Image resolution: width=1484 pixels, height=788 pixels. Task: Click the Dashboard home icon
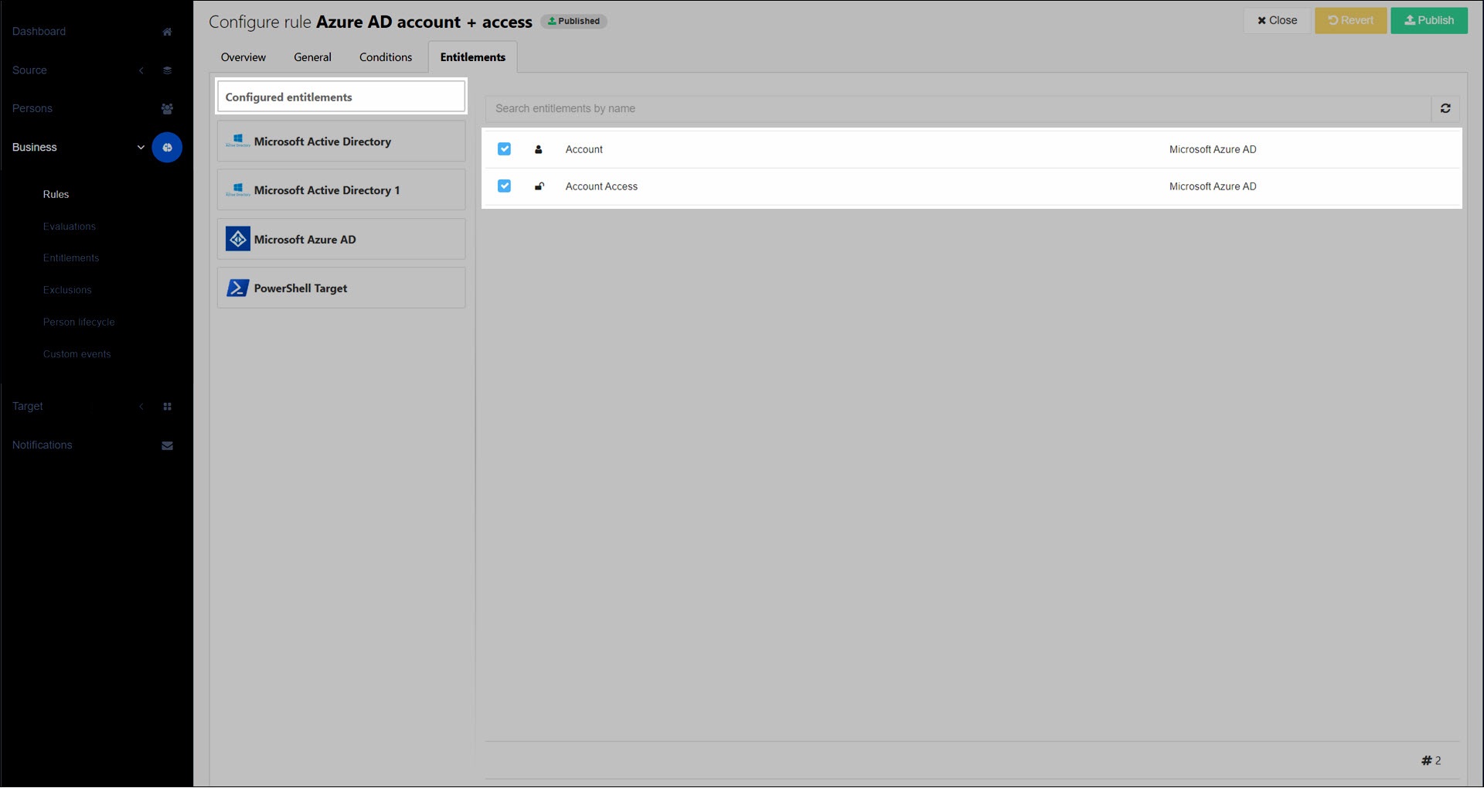[167, 32]
